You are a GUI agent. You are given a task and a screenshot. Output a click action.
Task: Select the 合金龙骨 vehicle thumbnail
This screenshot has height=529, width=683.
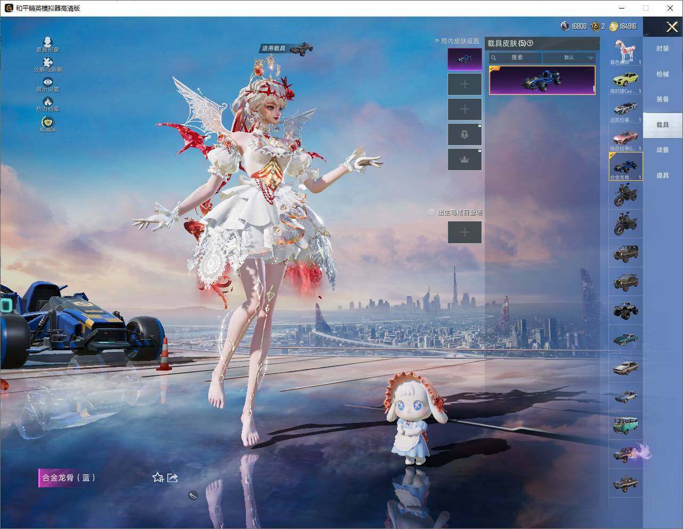pyautogui.click(x=625, y=166)
